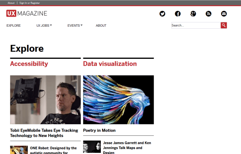Click the red search magnifier button
This screenshot has width=241, height=154.
[x=224, y=25]
